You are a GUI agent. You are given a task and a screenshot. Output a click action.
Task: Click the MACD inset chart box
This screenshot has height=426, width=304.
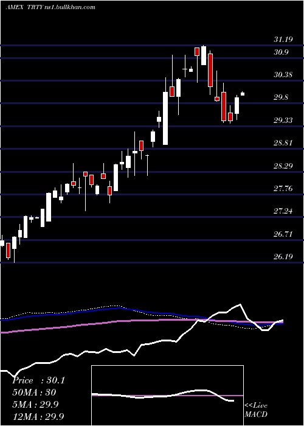tap(167, 396)
